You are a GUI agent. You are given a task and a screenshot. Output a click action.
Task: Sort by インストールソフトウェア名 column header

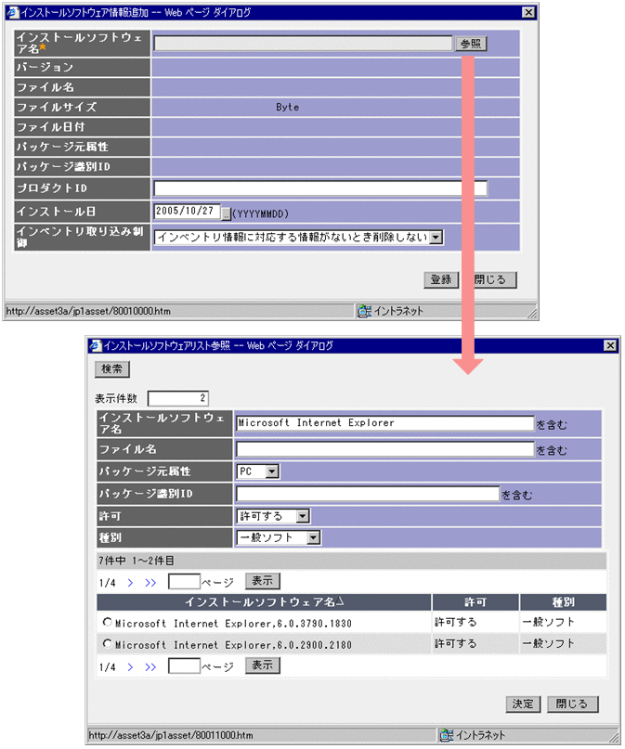click(264, 601)
